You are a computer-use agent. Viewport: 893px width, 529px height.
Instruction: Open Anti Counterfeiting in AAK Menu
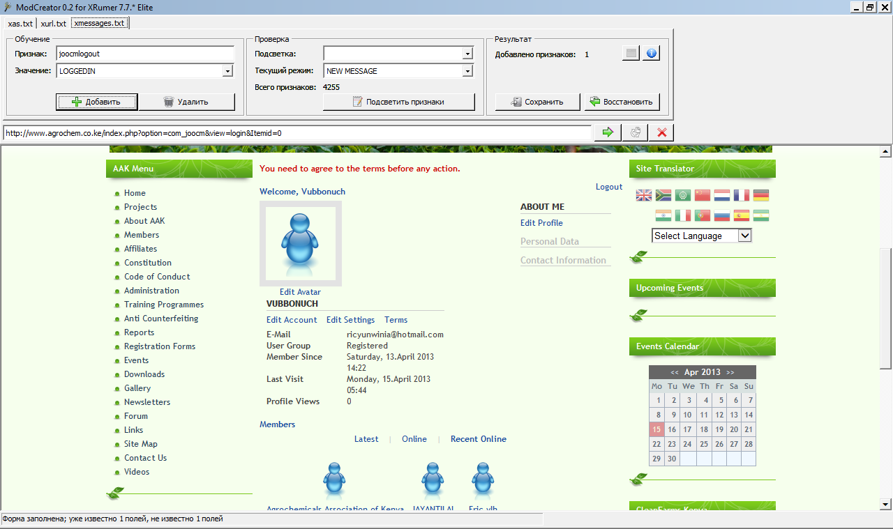pyautogui.click(x=161, y=319)
